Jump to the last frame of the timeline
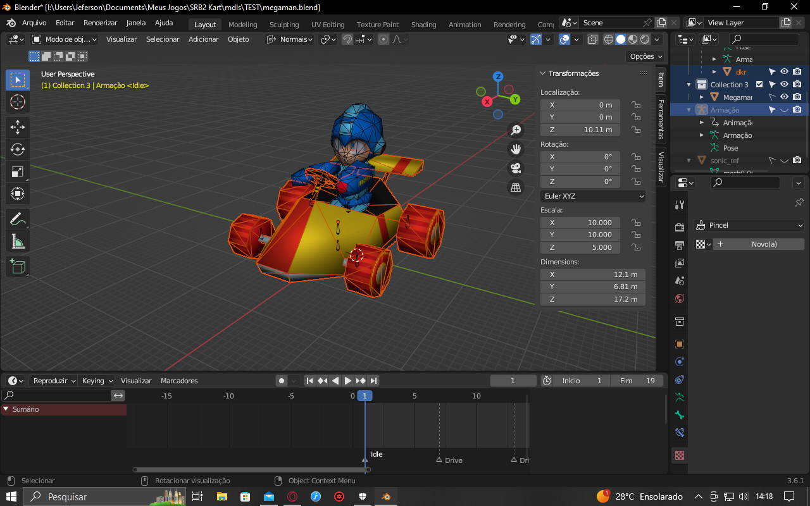Screen dimensions: 810x506 click(373, 381)
